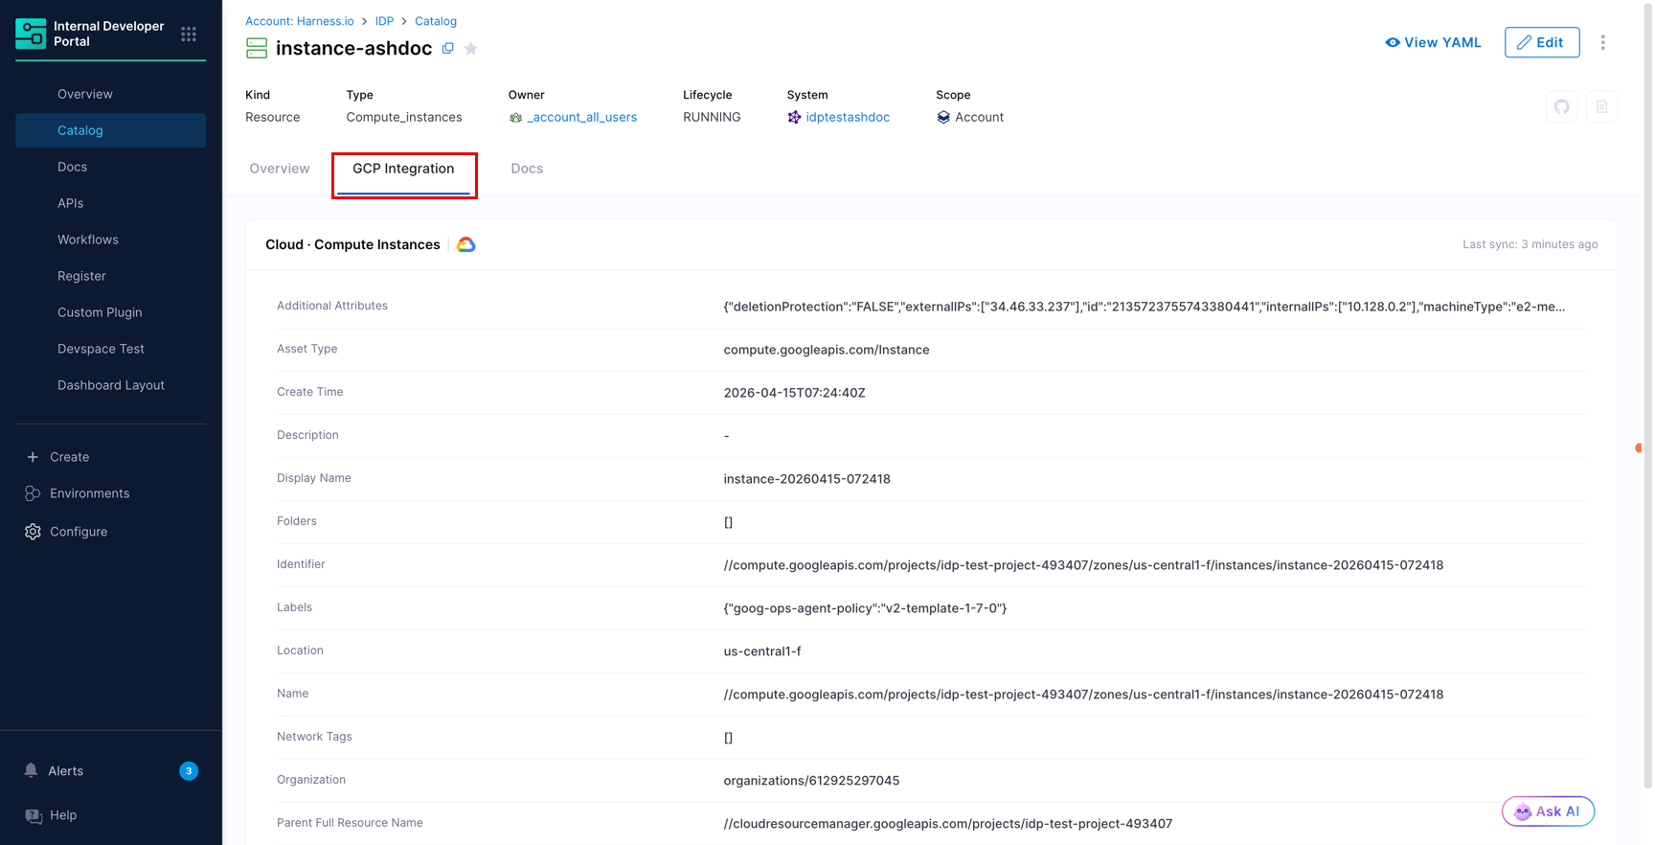The width and height of the screenshot is (1655, 845).
Task: Select Catalog in the sidebar
Action: (110, 130)
